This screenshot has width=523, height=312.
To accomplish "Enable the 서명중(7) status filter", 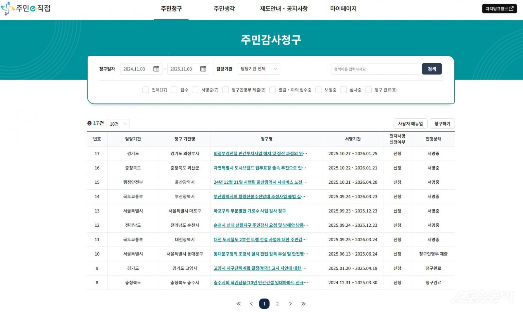I will click(195, 90).
